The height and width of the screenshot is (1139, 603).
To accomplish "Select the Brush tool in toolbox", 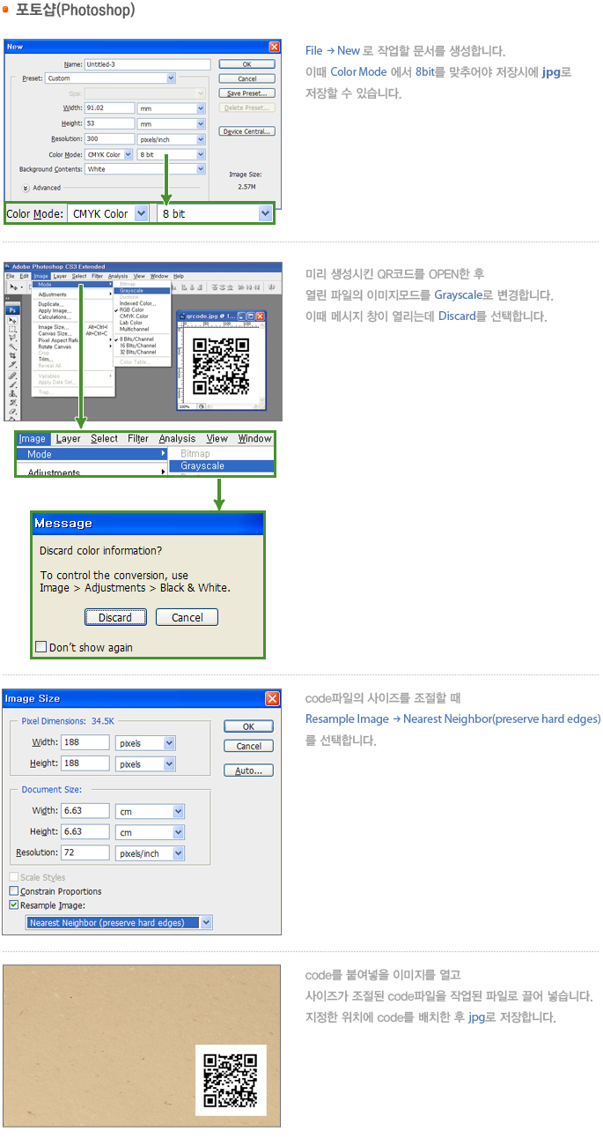I will [x=12, y=384].
